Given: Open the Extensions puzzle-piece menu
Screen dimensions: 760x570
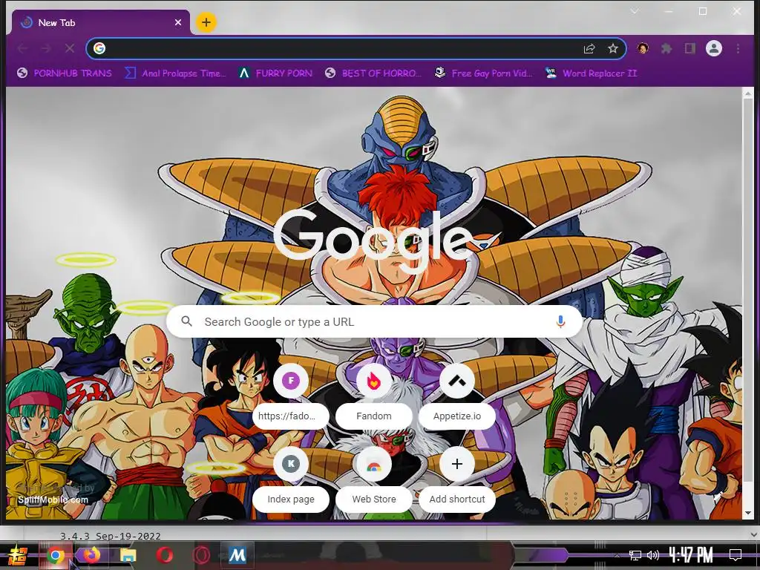Looking at the screenshot, I should click(666, 48).
